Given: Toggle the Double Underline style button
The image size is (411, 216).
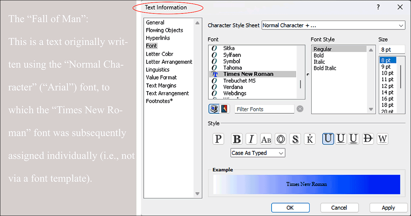Looking at the screenshot, I should pyautogui.click(x=353, y=139).
